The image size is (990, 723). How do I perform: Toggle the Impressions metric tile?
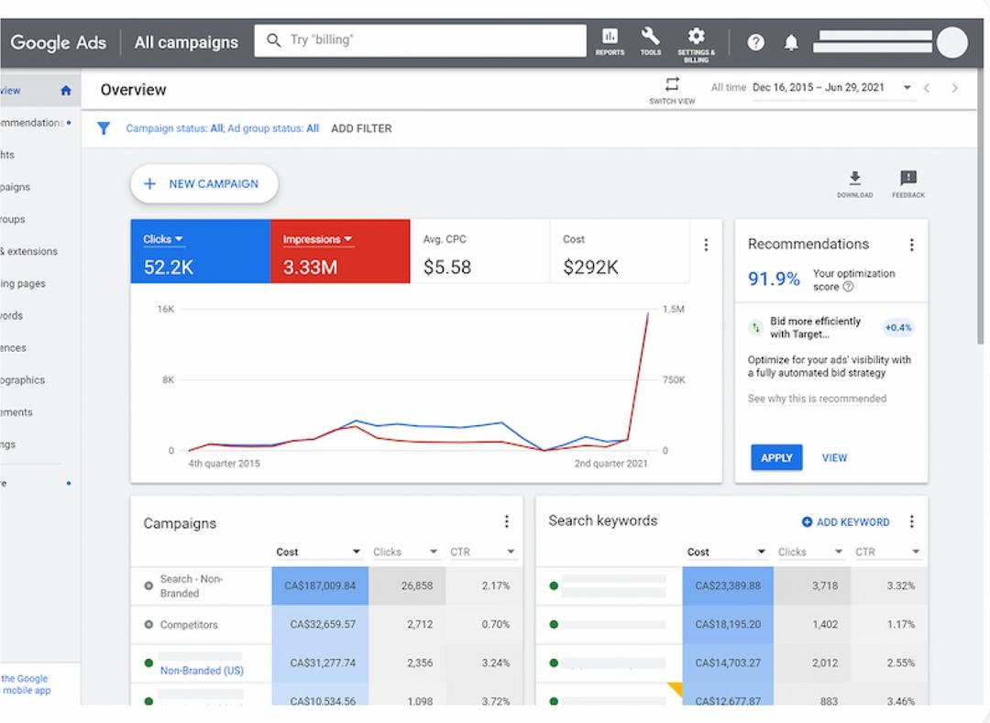coord(340,251)
